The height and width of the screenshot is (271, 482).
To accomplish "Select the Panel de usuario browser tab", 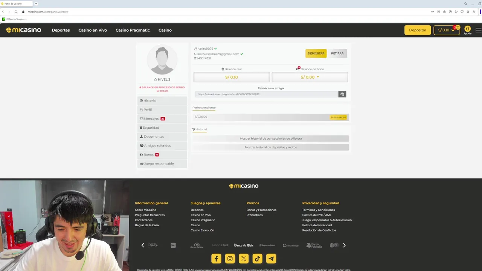I will 16,4.
